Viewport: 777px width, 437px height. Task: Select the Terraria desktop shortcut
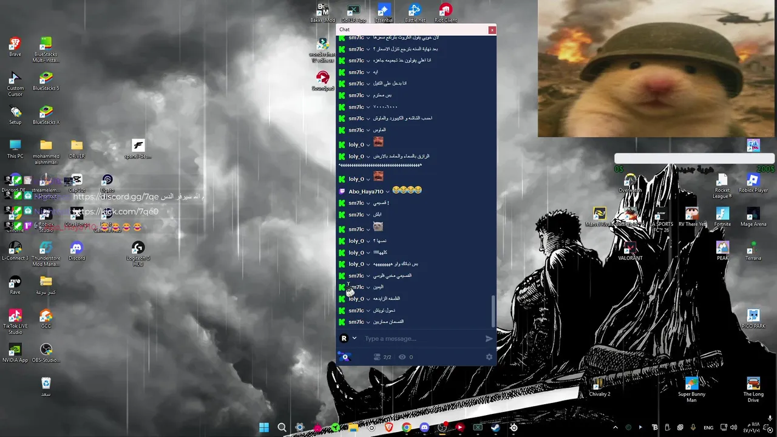coord(753,251)
